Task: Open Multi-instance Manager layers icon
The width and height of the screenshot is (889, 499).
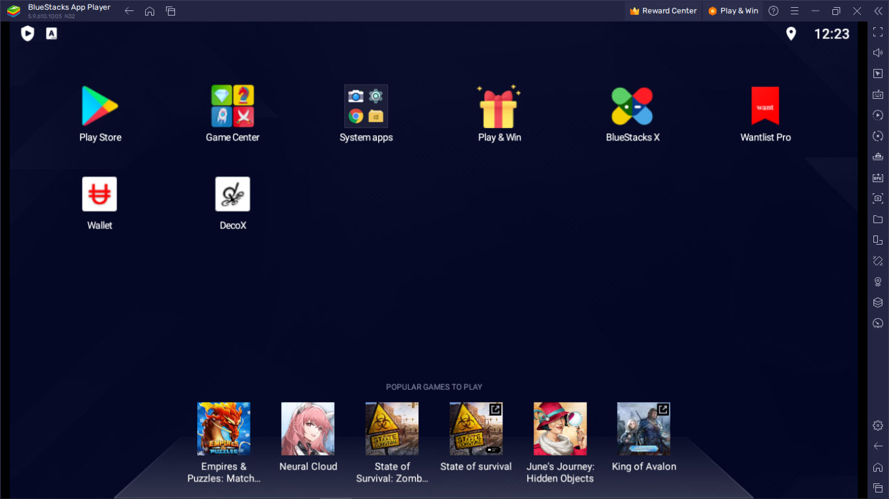Action: coord(878,303)
